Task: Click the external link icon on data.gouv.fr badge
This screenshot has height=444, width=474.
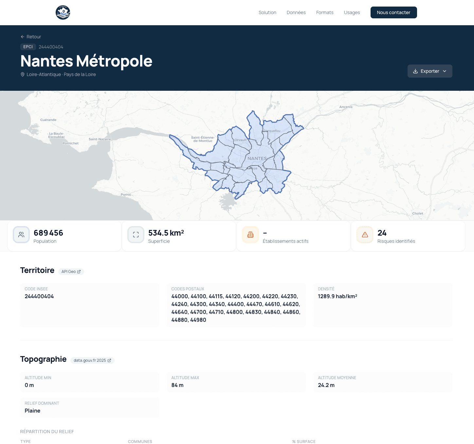Action: point(109,360)
